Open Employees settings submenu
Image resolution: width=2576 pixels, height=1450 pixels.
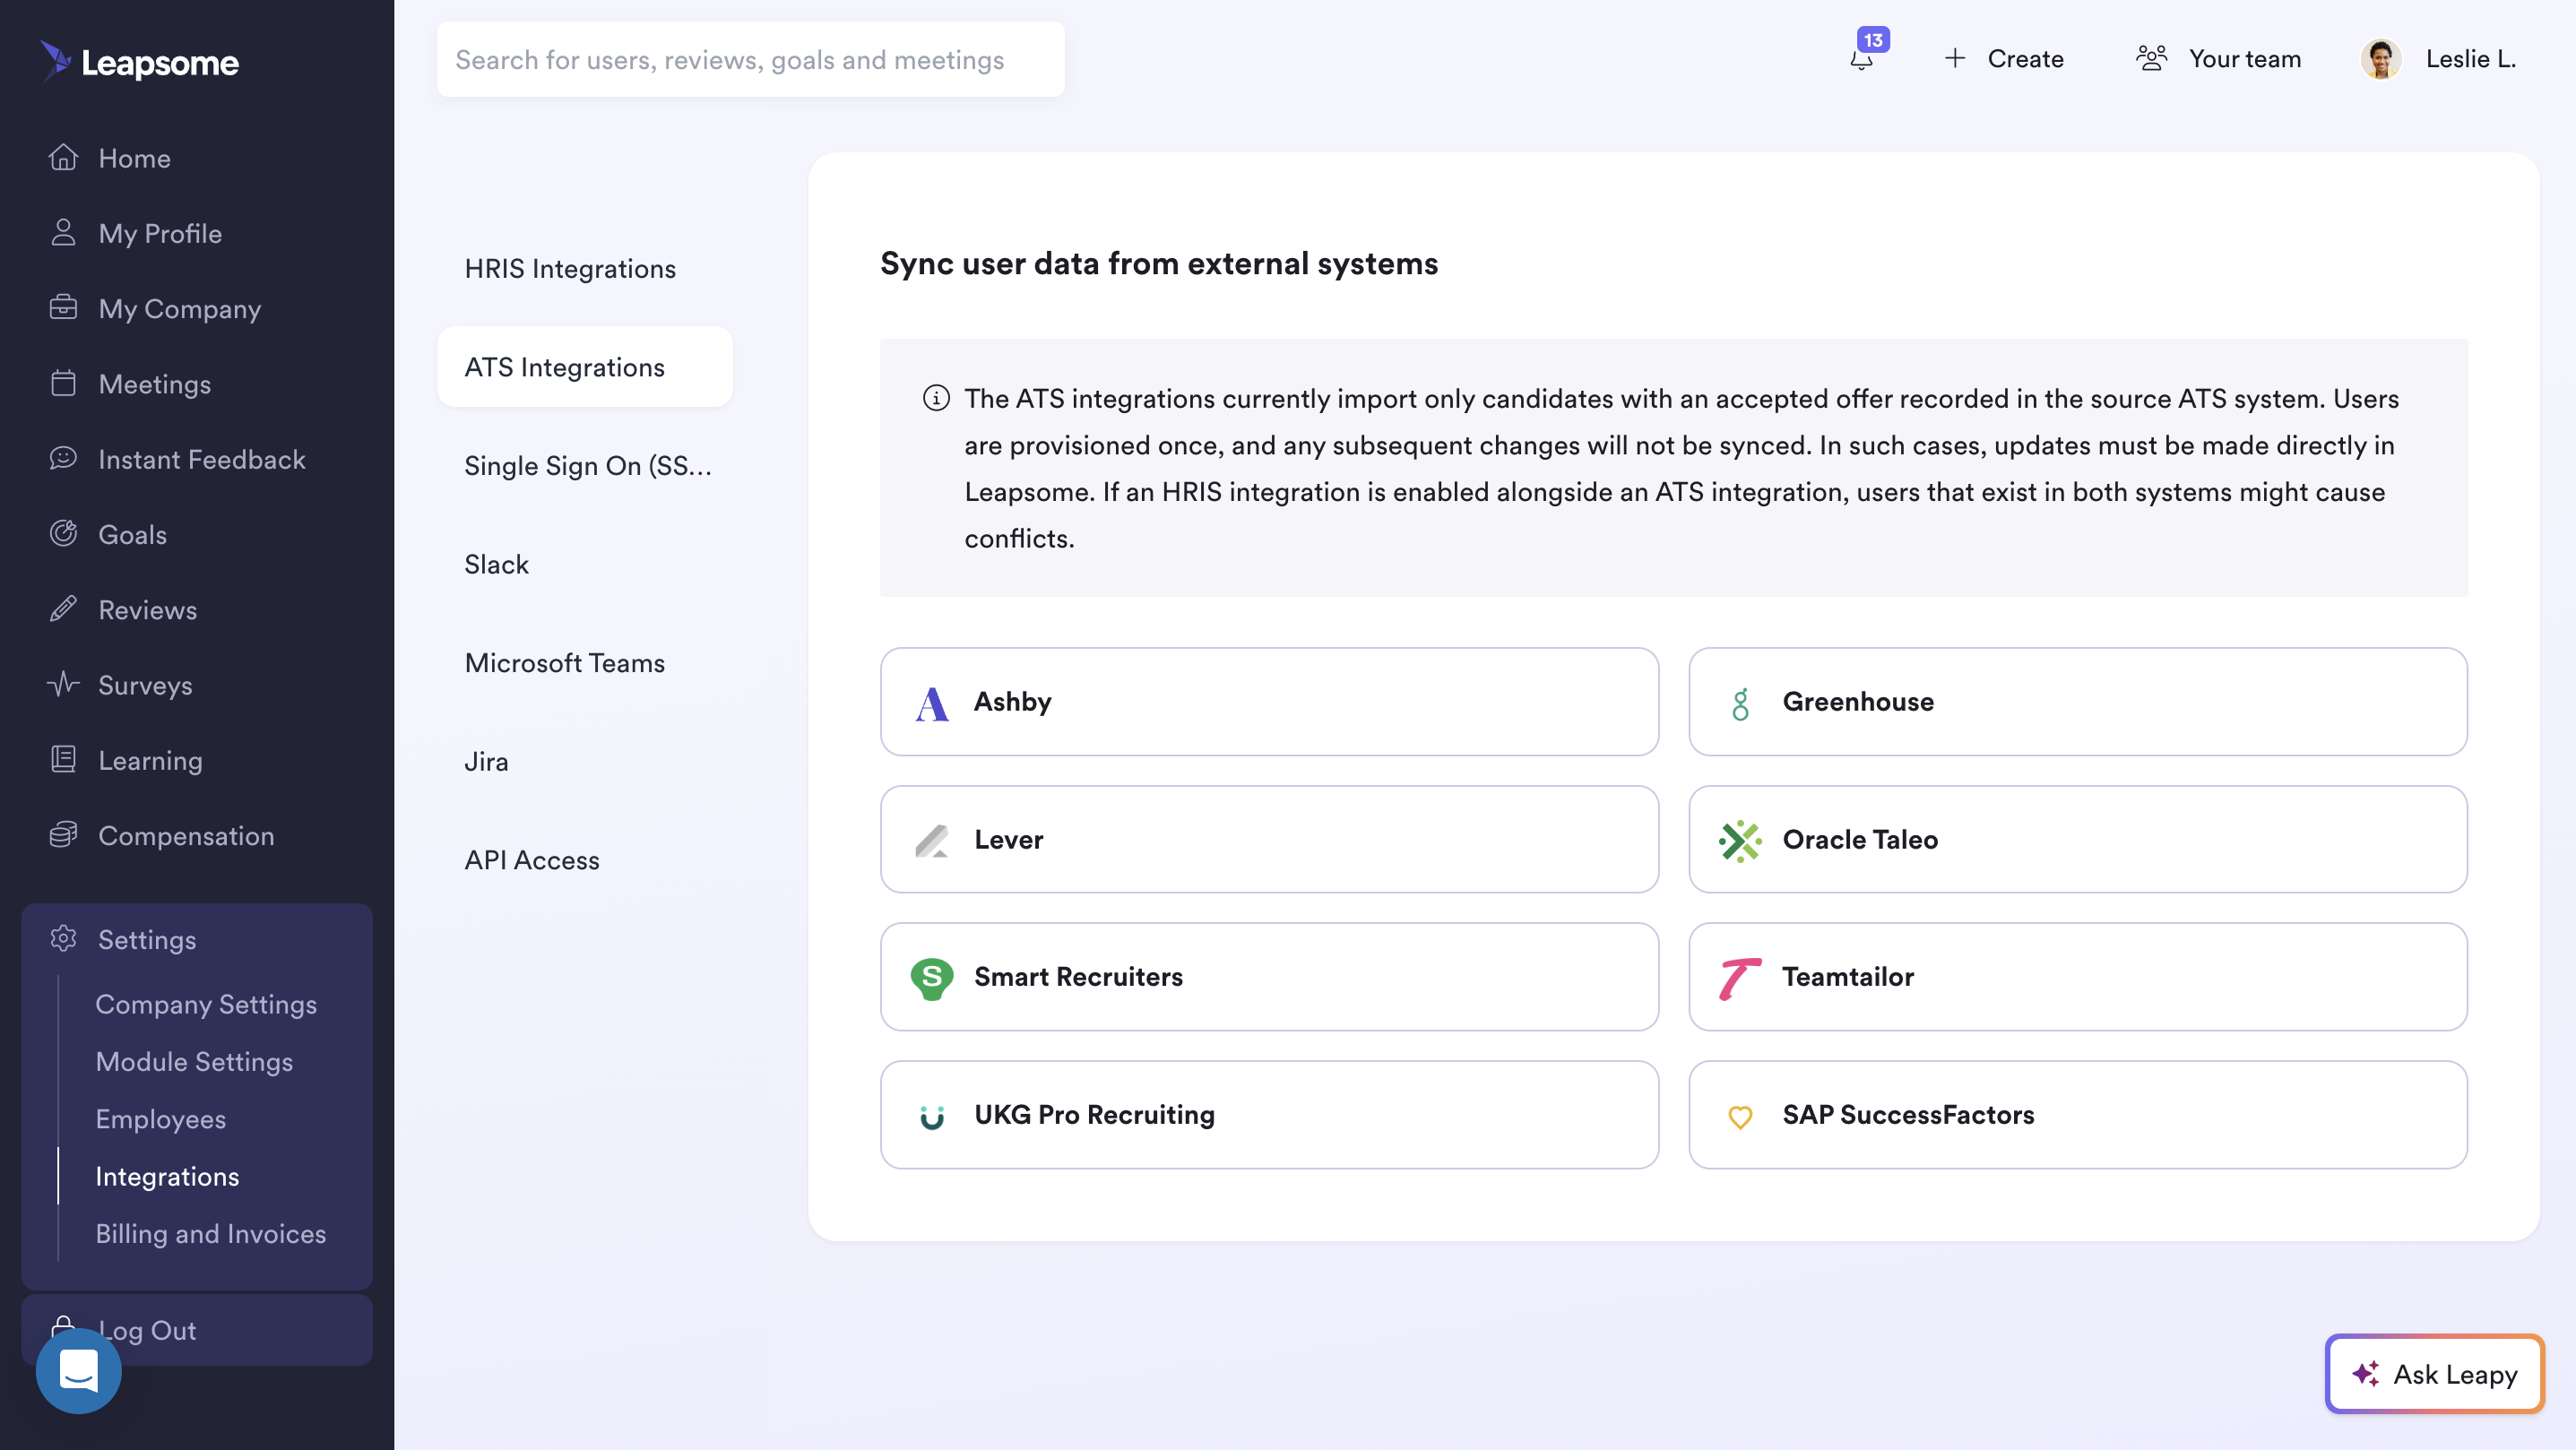coord(161,1119)
